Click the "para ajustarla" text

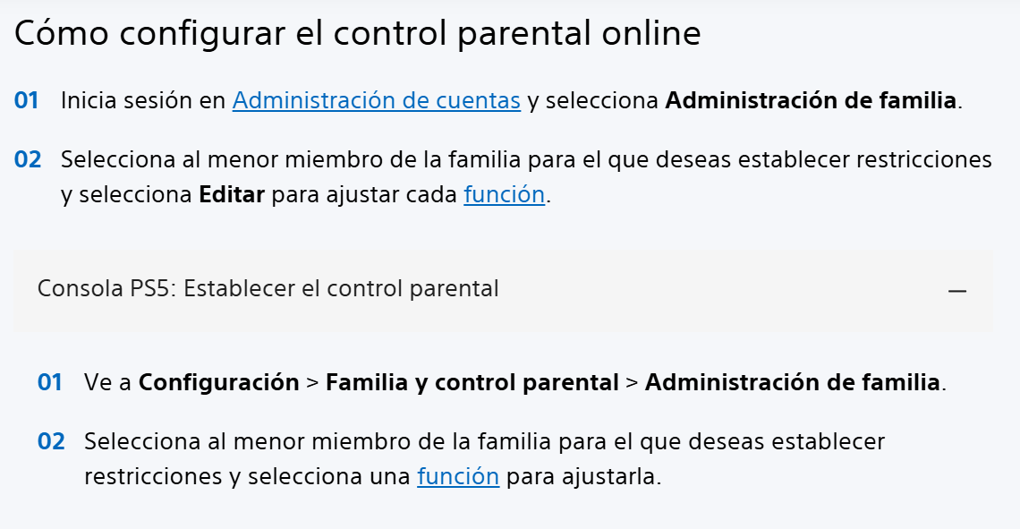click(x=582, y=476)
